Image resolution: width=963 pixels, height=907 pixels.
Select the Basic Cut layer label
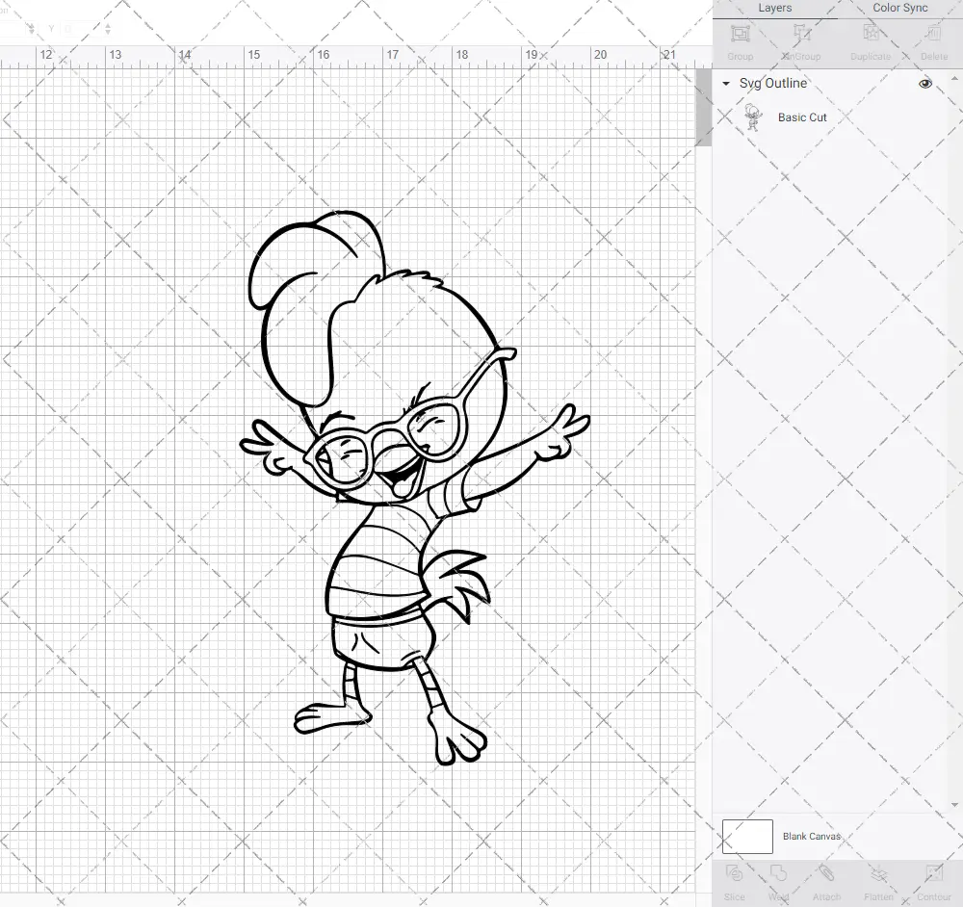pos(802,117)
